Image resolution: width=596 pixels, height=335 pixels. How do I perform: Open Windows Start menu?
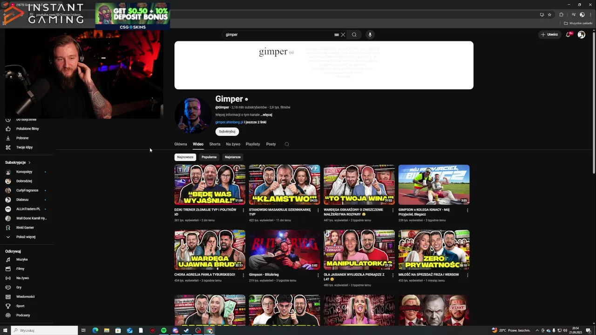[4, 330]
